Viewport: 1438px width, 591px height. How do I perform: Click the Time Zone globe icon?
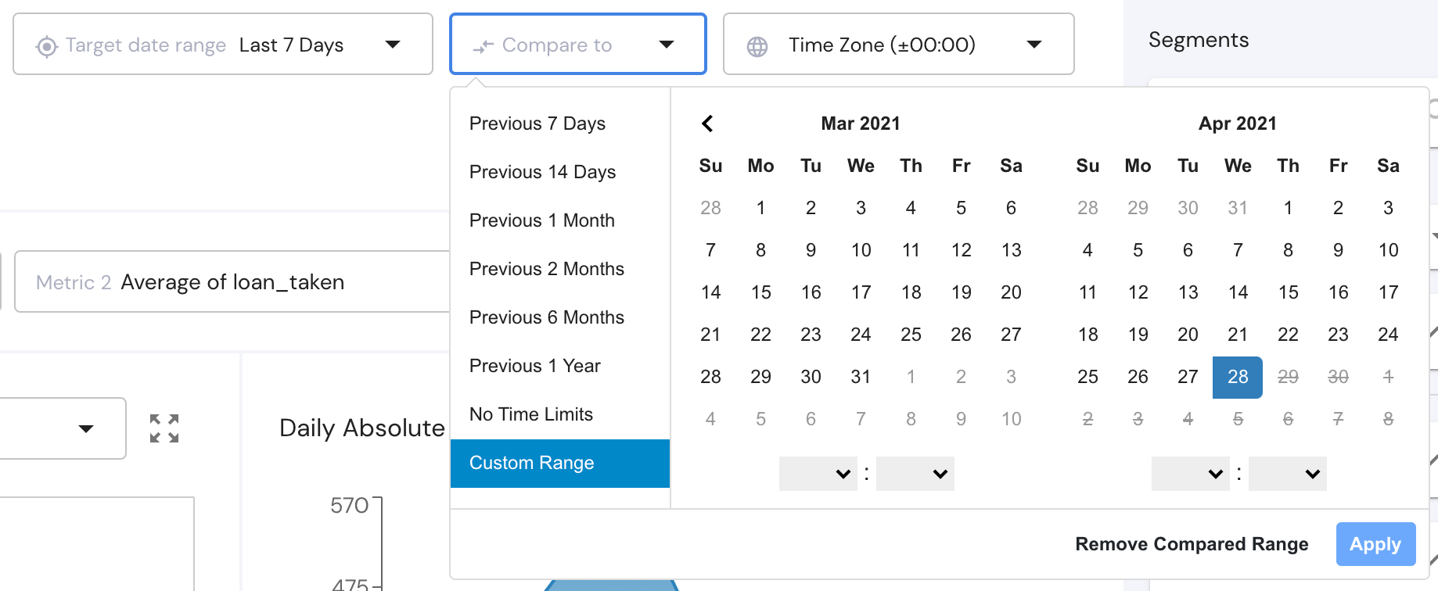757,47
